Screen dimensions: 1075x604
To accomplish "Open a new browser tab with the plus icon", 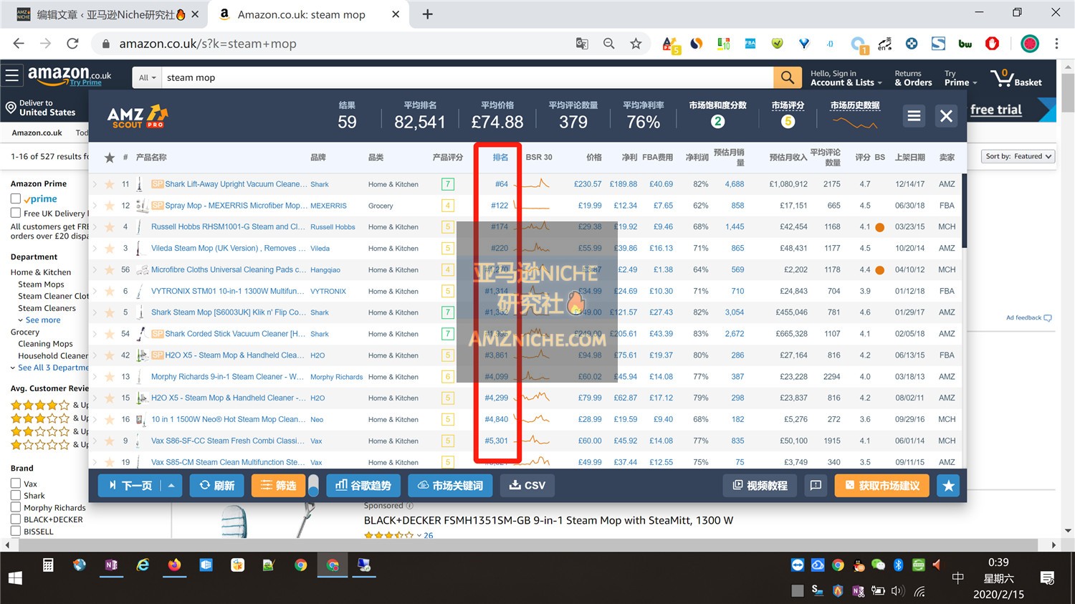I will [427, 14].
